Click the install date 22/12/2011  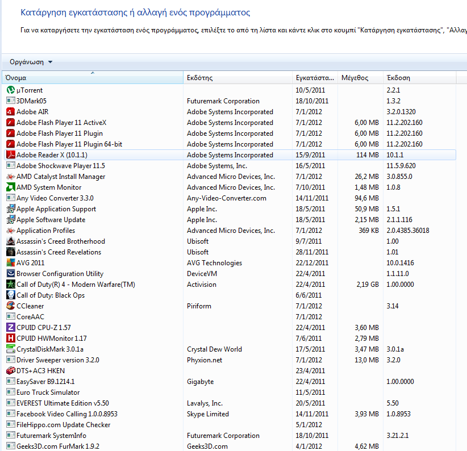pos(312,263)
